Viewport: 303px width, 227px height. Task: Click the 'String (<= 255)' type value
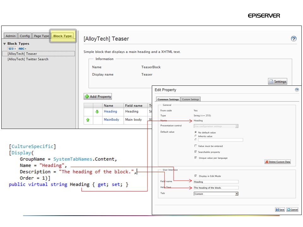pos(202,116)
